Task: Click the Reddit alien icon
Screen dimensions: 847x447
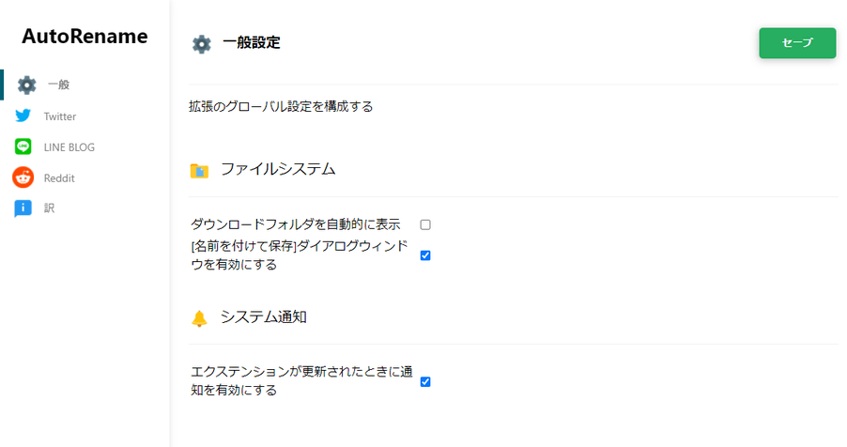Action: coord(23,177)
